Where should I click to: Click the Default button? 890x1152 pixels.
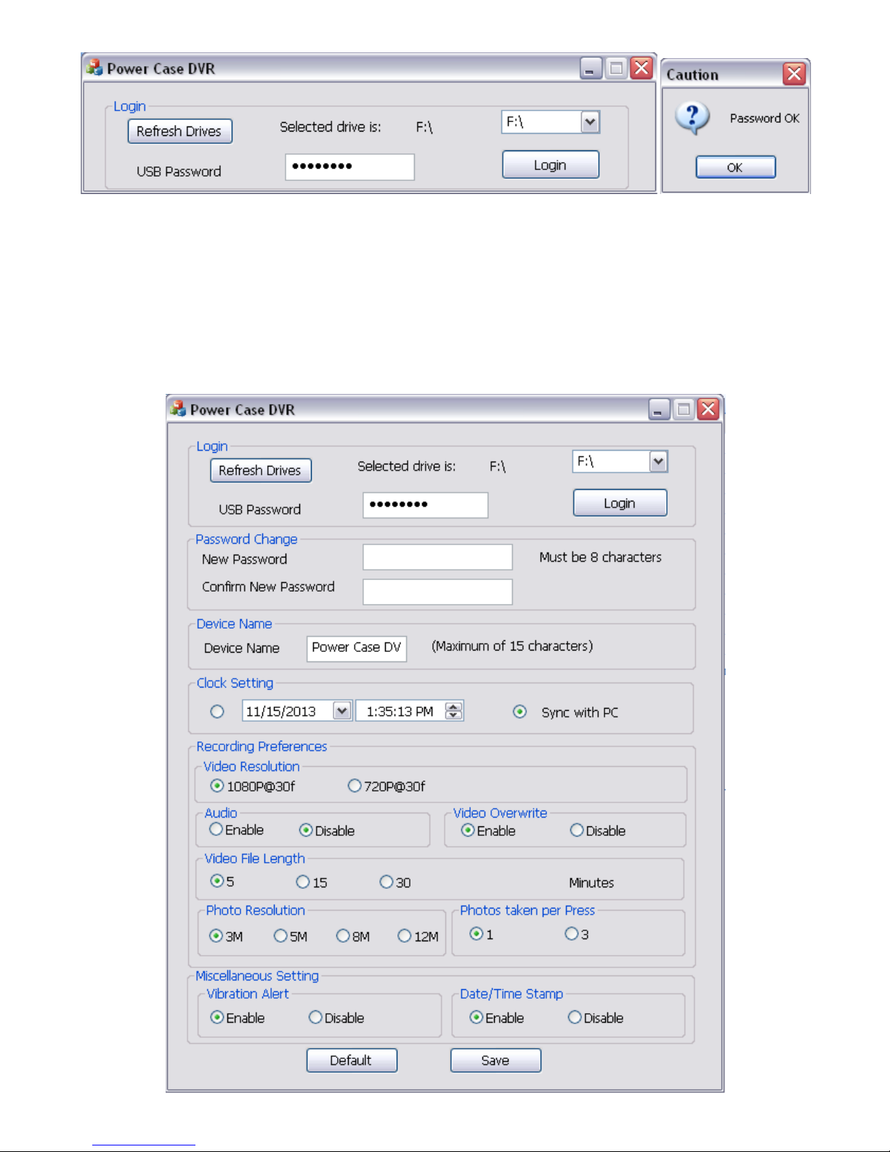[x=352, y=1060]
